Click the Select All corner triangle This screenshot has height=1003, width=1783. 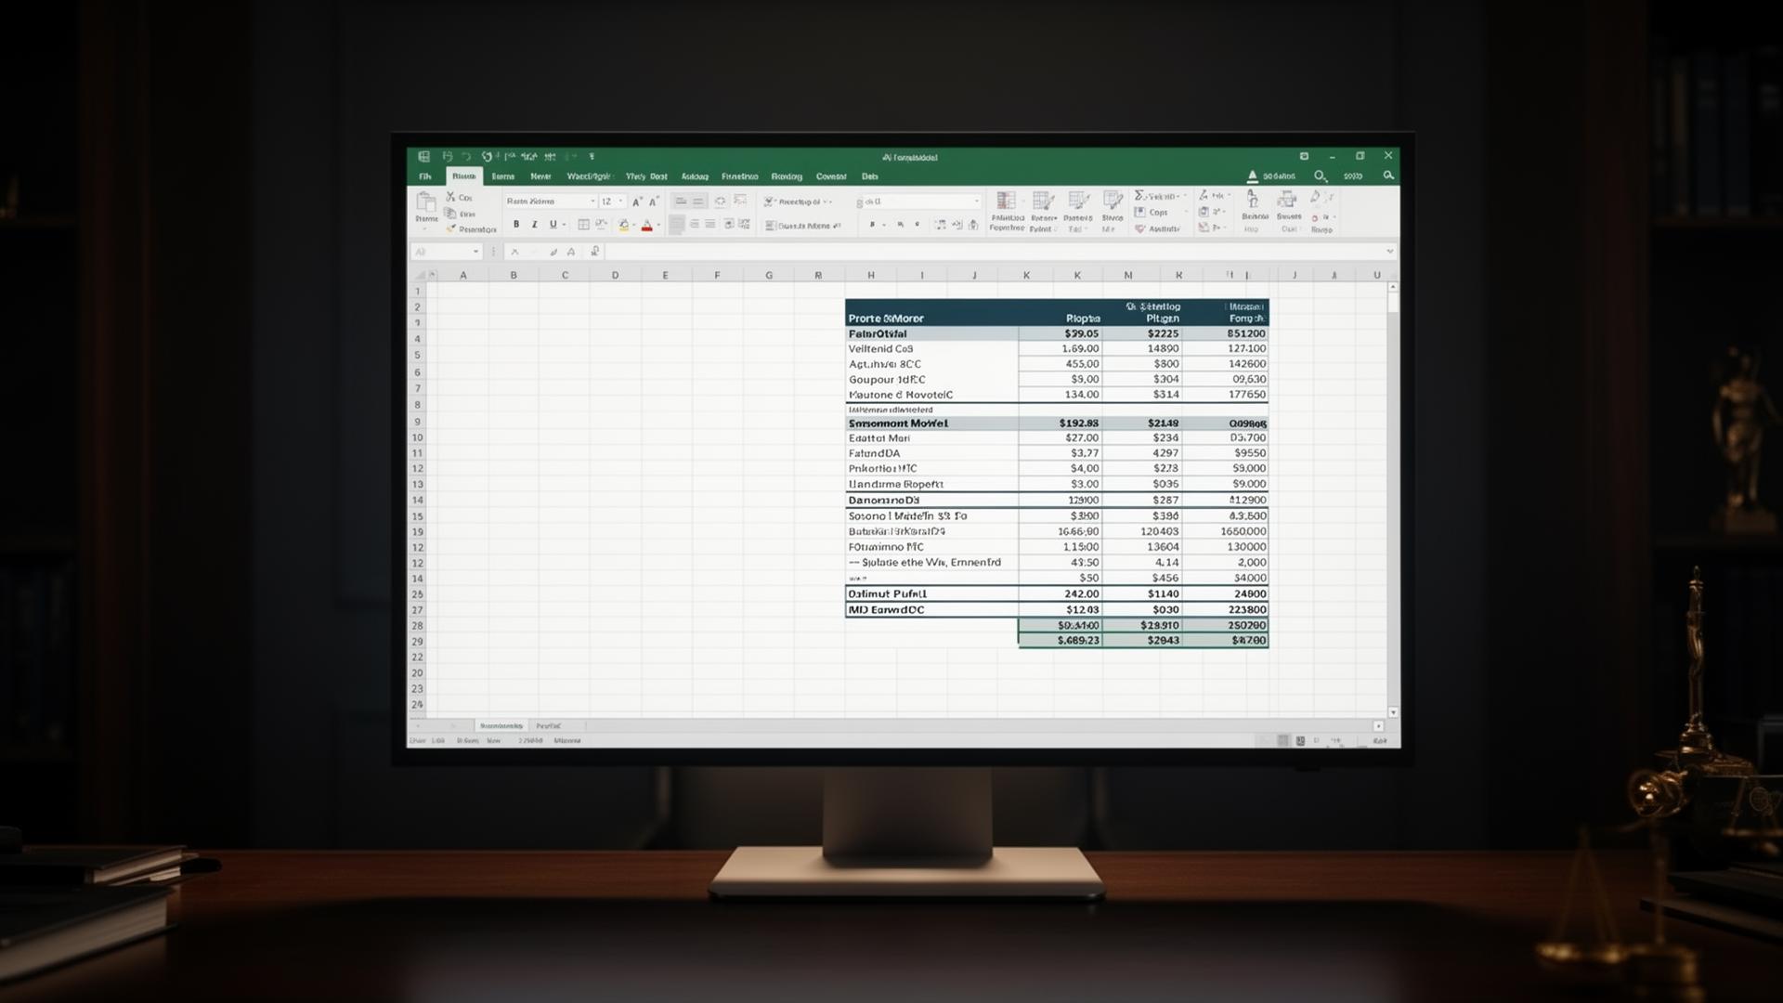pos(422,275)
